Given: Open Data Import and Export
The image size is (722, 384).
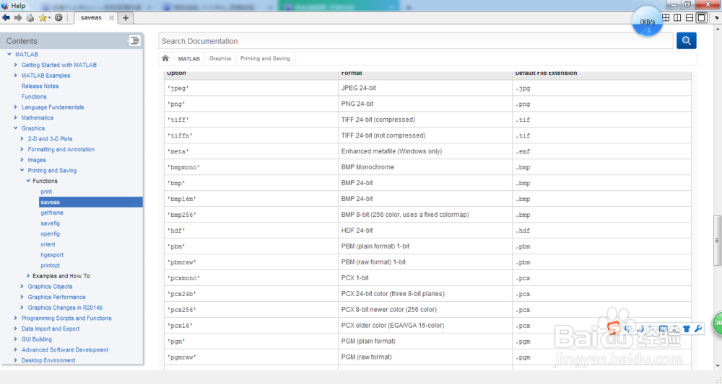Looking at the screenshot, I should pyautogui.click(x=51, y=329).
